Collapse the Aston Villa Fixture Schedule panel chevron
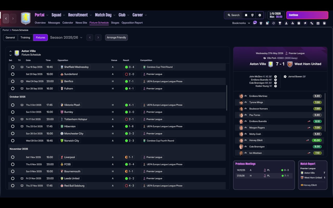 pos(10,51)
